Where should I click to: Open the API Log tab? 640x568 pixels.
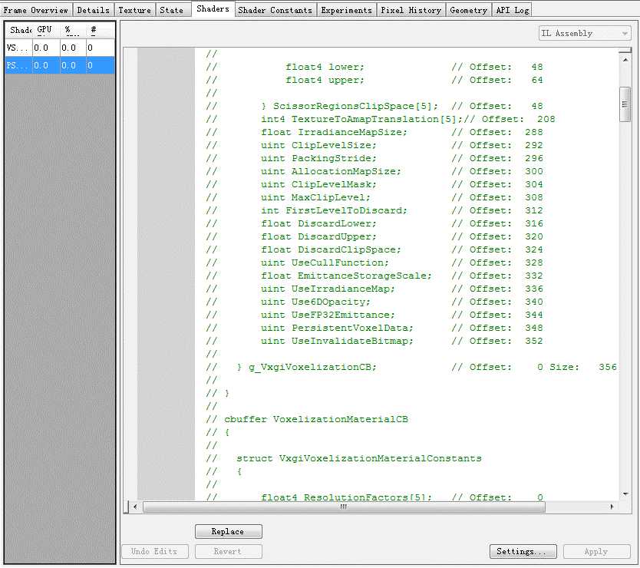[x=513, y=10]
